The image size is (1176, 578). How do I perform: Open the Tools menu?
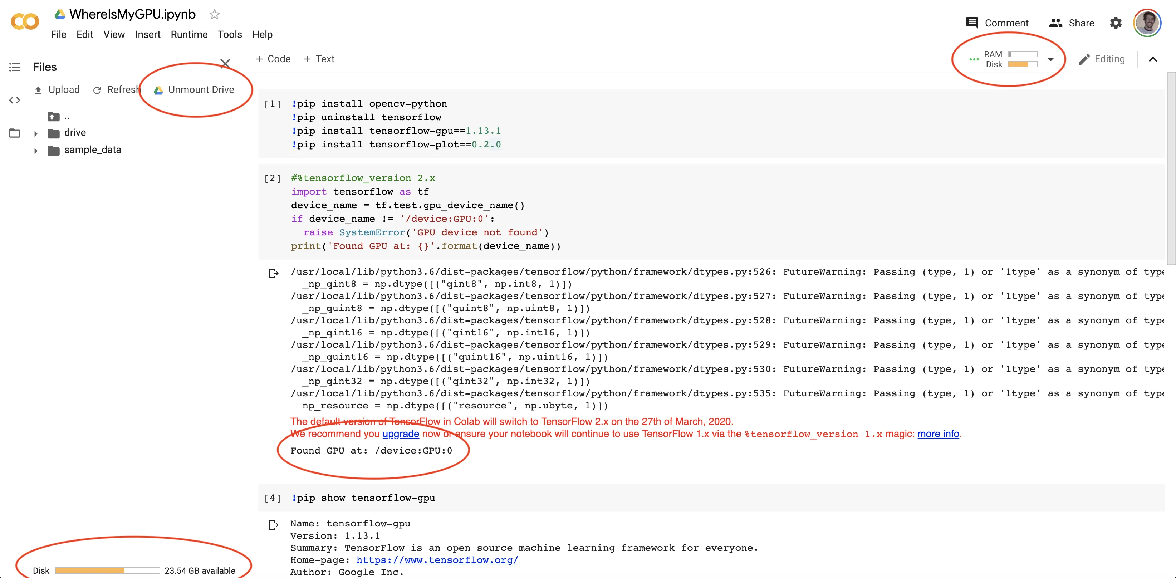click(229, 34)
